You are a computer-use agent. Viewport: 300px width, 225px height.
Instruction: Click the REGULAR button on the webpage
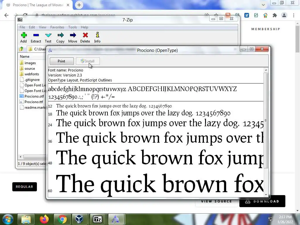tap(25, 187)
